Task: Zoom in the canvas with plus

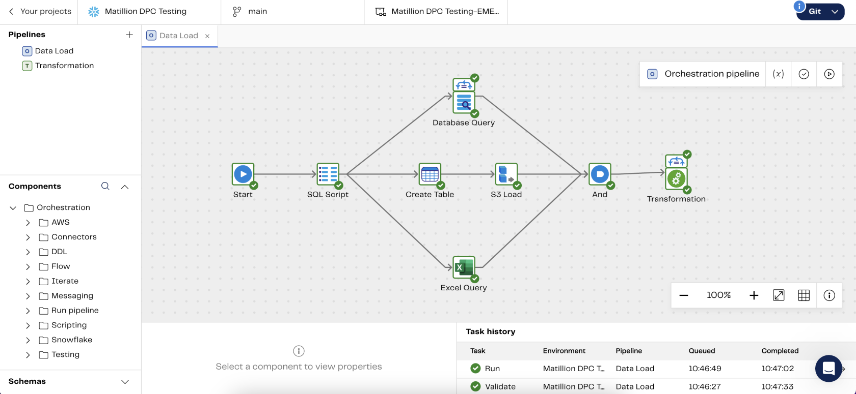Action: coord(754,295)
